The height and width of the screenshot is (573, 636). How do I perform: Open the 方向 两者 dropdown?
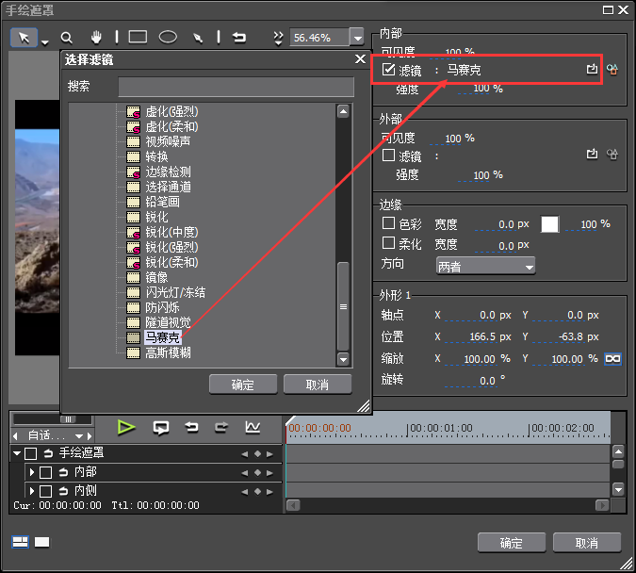click(485, 266)
